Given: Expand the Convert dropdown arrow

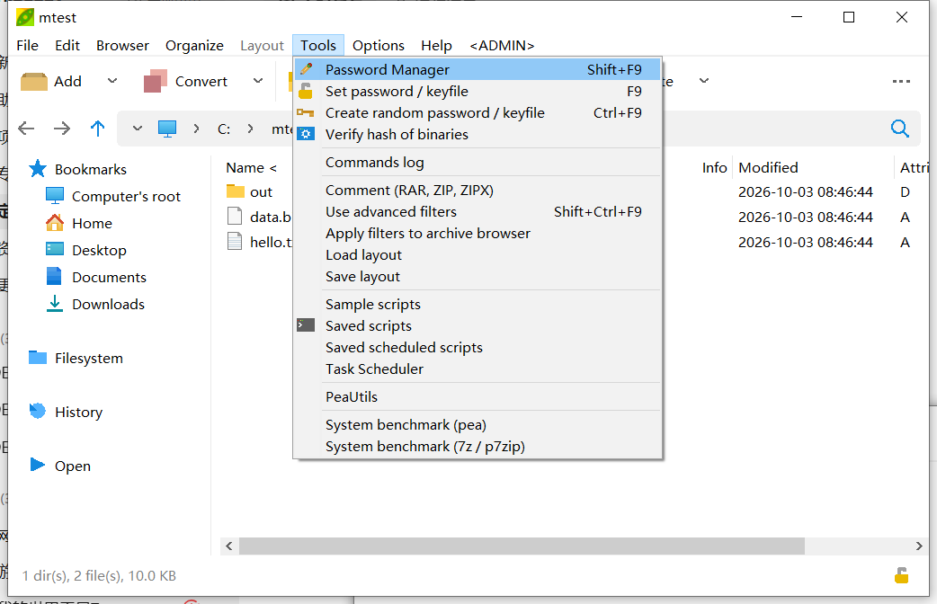Looking at the screenshot, I should [258, 81].
